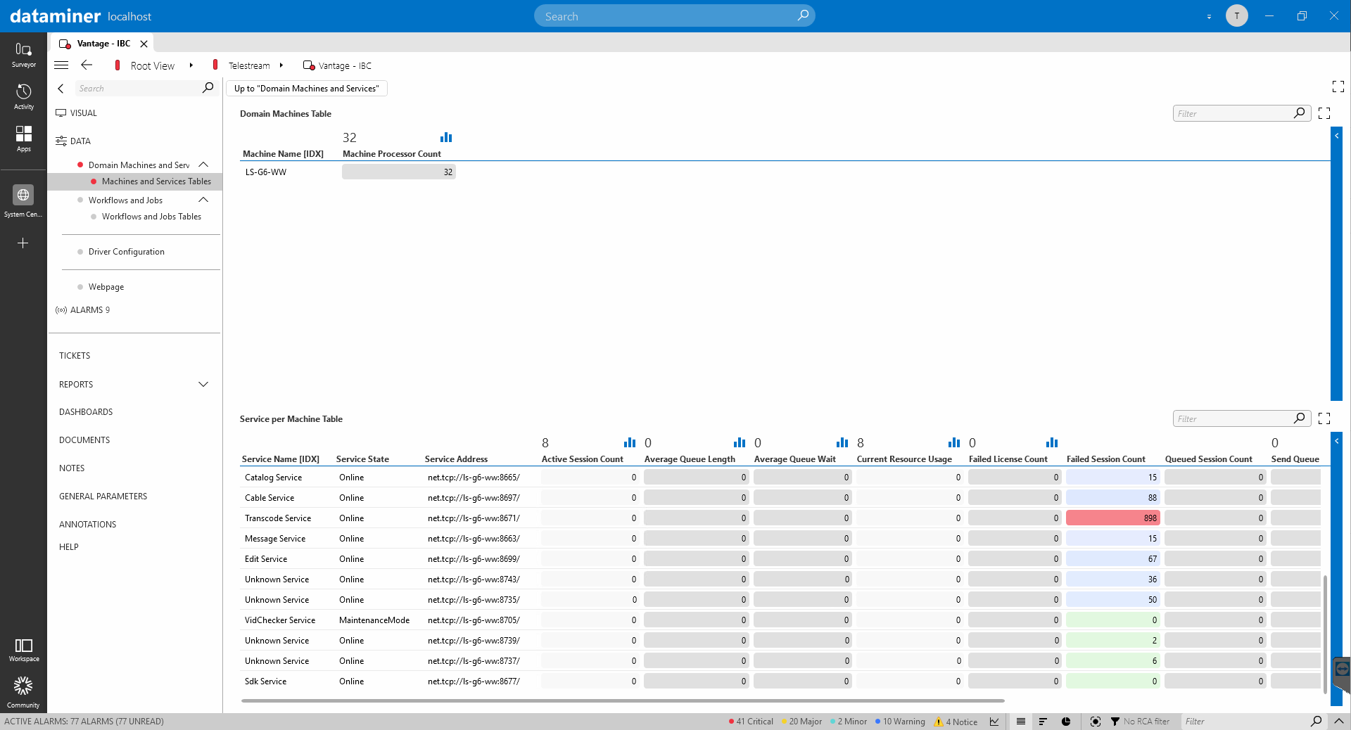Screen dimensions: 1351x730
Task: Open the Telestream breadcrumb dropdown arrow
Action: click(281, 65)
